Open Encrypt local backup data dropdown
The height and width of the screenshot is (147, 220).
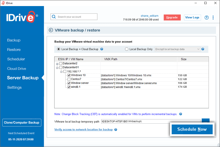click(177, 49)
